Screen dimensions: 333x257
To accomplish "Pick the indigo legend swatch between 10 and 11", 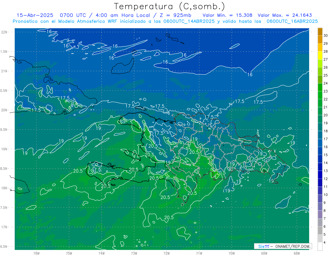I will [x=320, y=191].
